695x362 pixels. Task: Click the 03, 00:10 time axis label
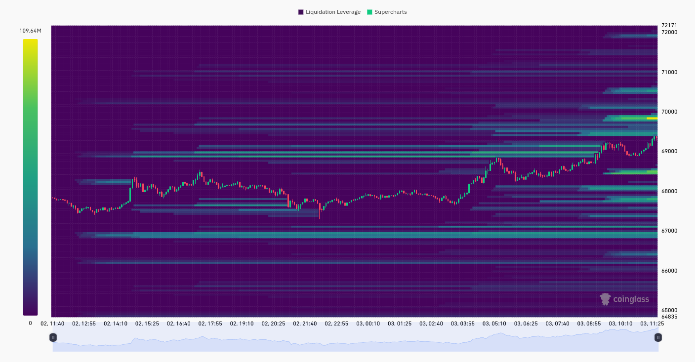tap(368, 323)
